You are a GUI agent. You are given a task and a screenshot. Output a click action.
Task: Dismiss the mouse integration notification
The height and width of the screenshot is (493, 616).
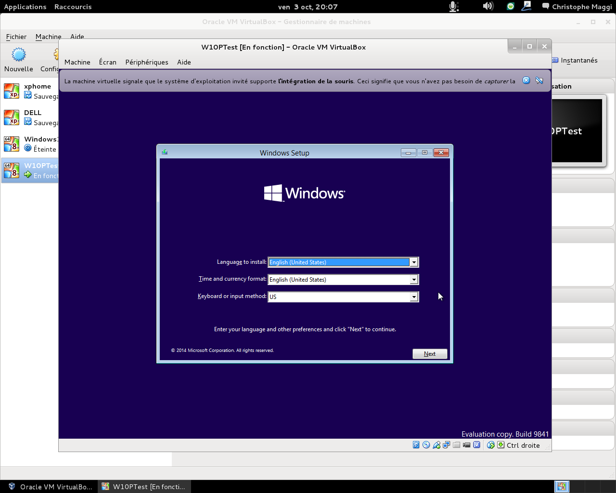tap(526, 80)
